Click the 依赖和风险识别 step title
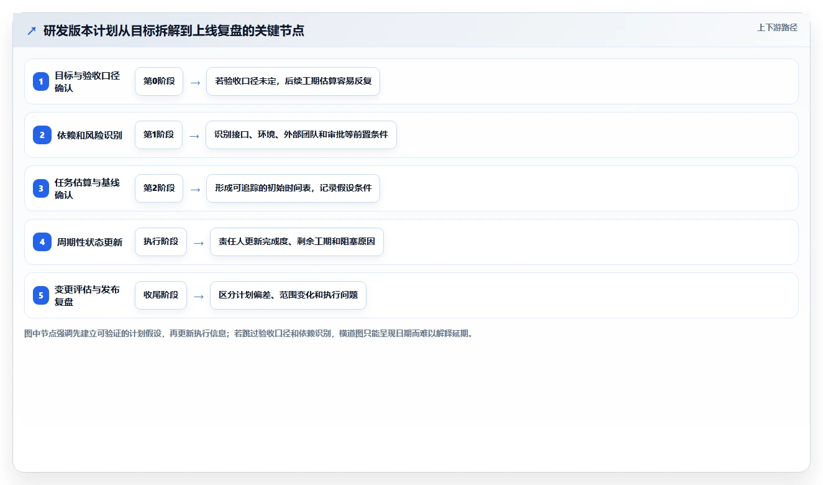The image size is (823, 485). (x=89, y=135)
